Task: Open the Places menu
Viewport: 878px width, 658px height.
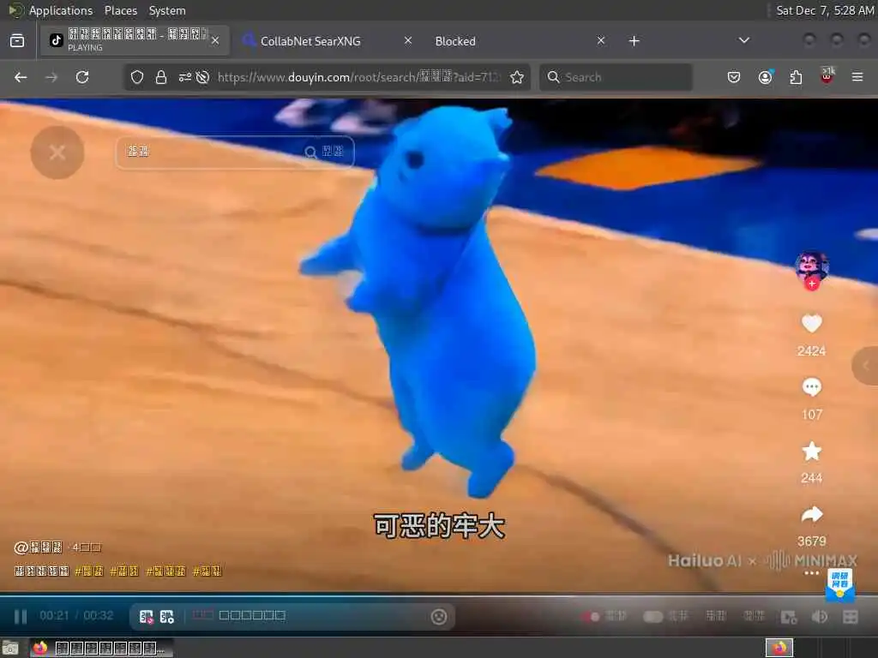Action: 121,10
